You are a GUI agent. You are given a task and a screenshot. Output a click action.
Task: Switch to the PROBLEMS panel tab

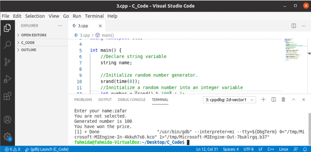click(83, 100)
